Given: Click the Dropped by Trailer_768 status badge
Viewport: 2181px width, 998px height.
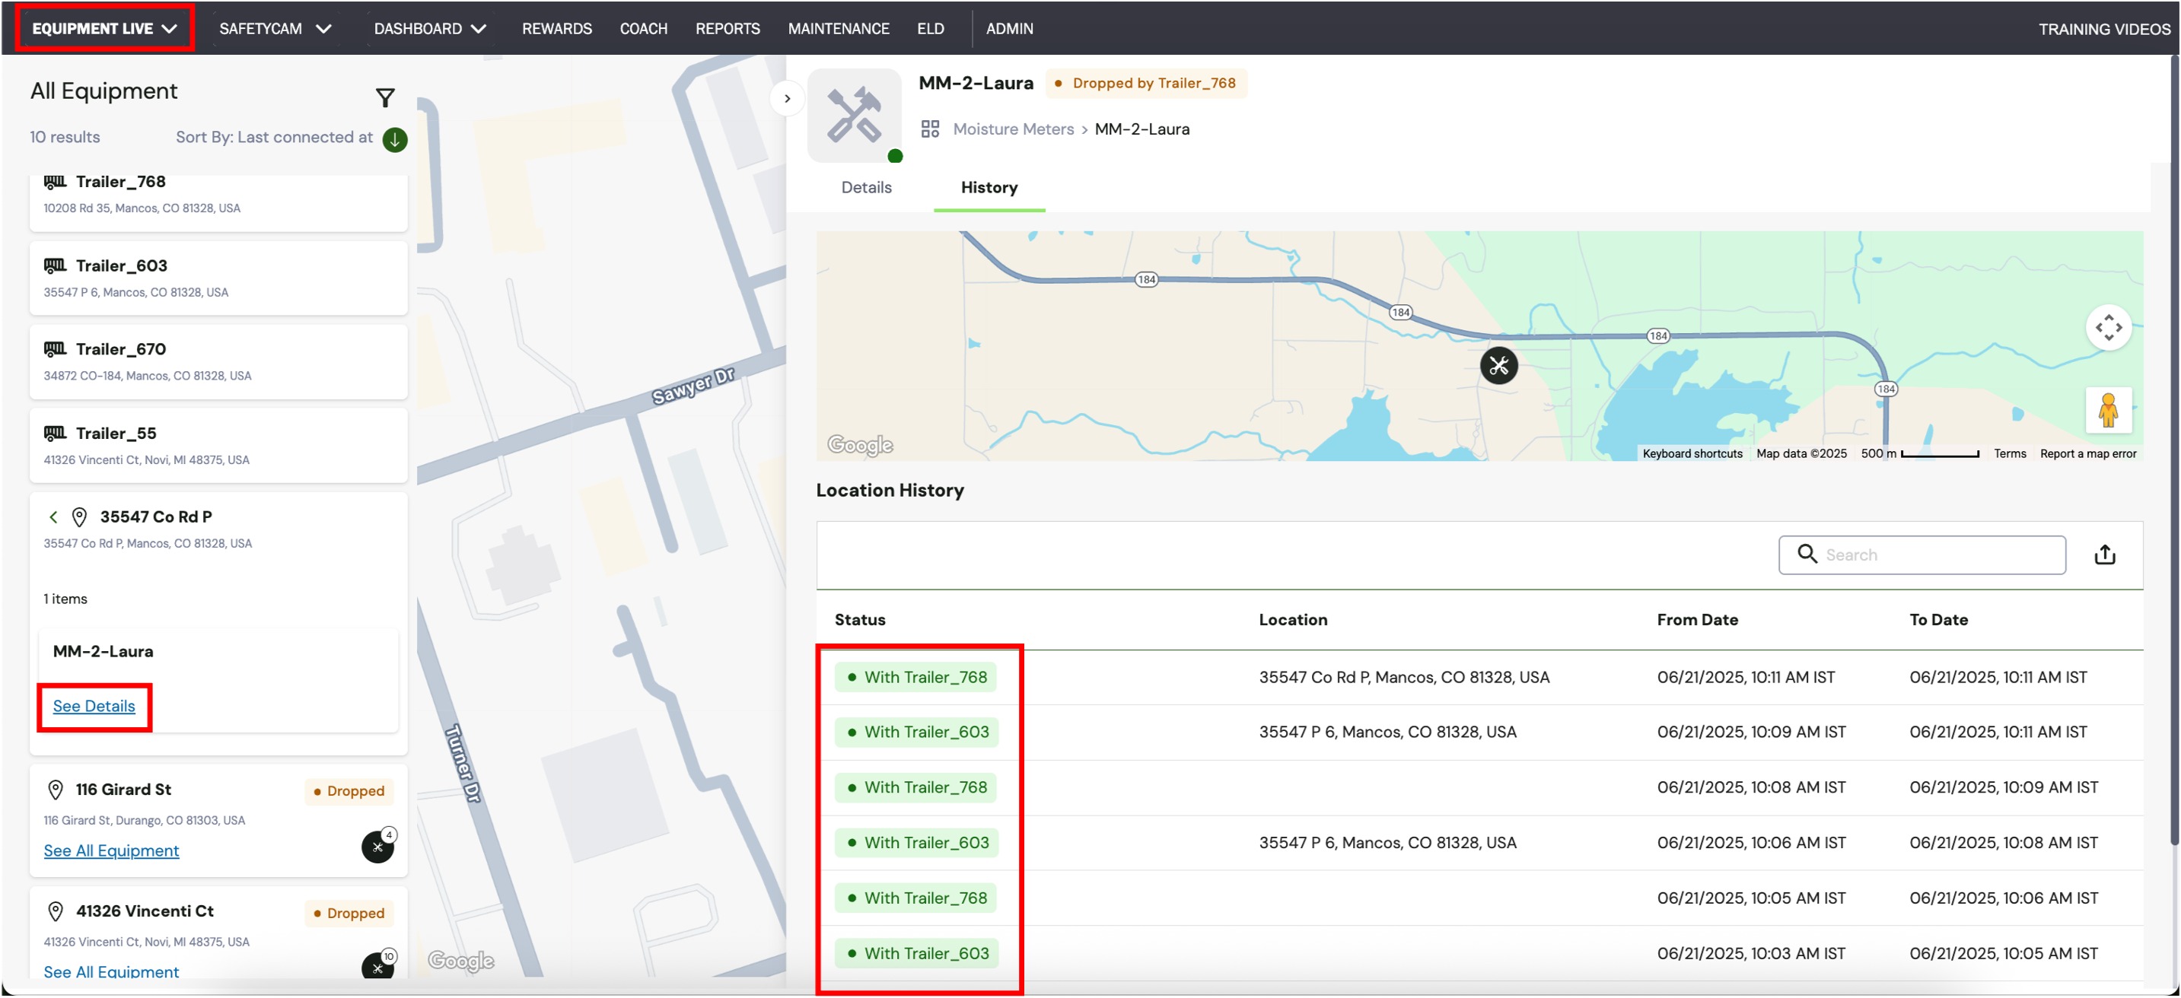Looking at the screenshot, I should pyautogui.click(x=1145, y=83).
